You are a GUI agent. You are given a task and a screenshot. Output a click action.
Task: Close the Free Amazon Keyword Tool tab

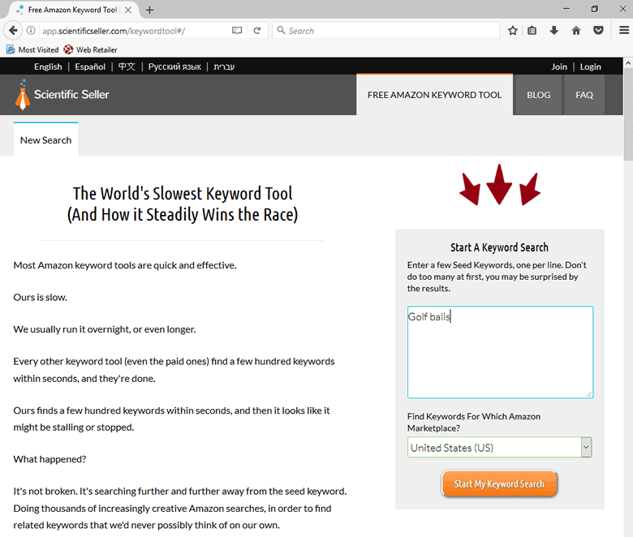[128, 10]
